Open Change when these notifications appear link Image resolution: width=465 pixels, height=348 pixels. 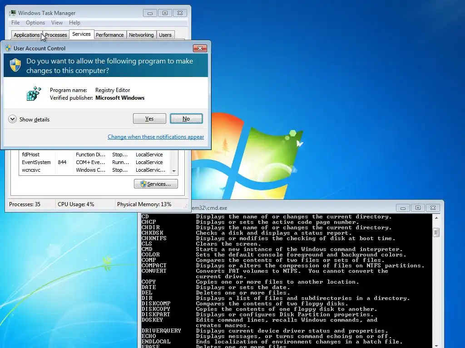(156, 137)
